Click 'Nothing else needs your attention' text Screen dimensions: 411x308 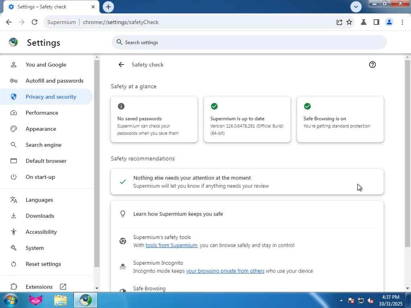point(192,178)
